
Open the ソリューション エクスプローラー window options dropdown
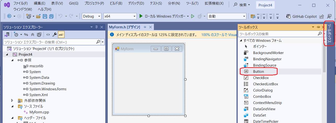[91, 27]
